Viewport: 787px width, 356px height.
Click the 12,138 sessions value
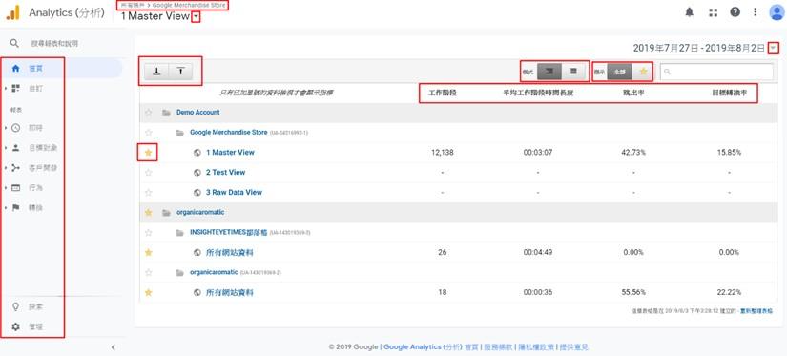(x=443, y=152)
